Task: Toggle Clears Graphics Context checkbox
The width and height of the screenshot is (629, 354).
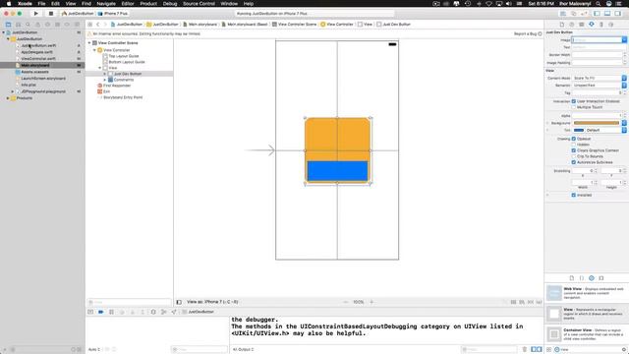Action: tap(574, 150)
